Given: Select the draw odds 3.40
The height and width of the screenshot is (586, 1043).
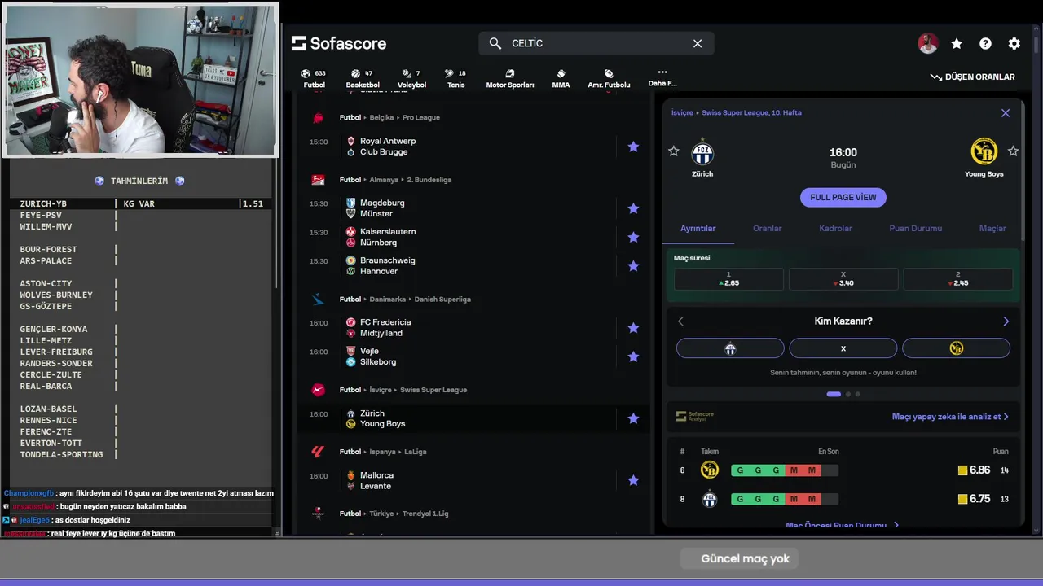Looking at the screenshot, I should coord(843,279).
